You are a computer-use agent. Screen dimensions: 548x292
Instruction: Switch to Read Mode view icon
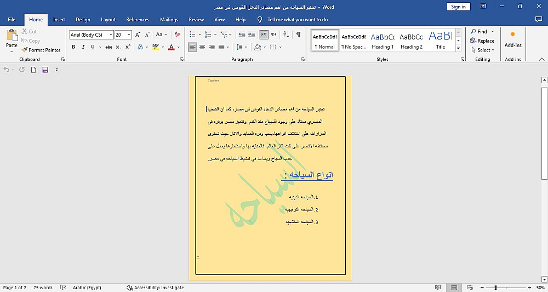point(438,288)
